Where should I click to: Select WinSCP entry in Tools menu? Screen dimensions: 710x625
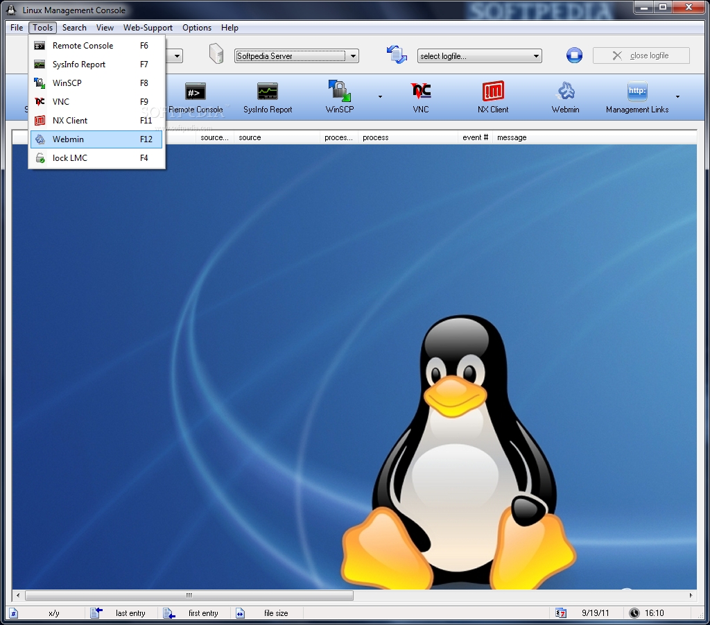(96, 83)
